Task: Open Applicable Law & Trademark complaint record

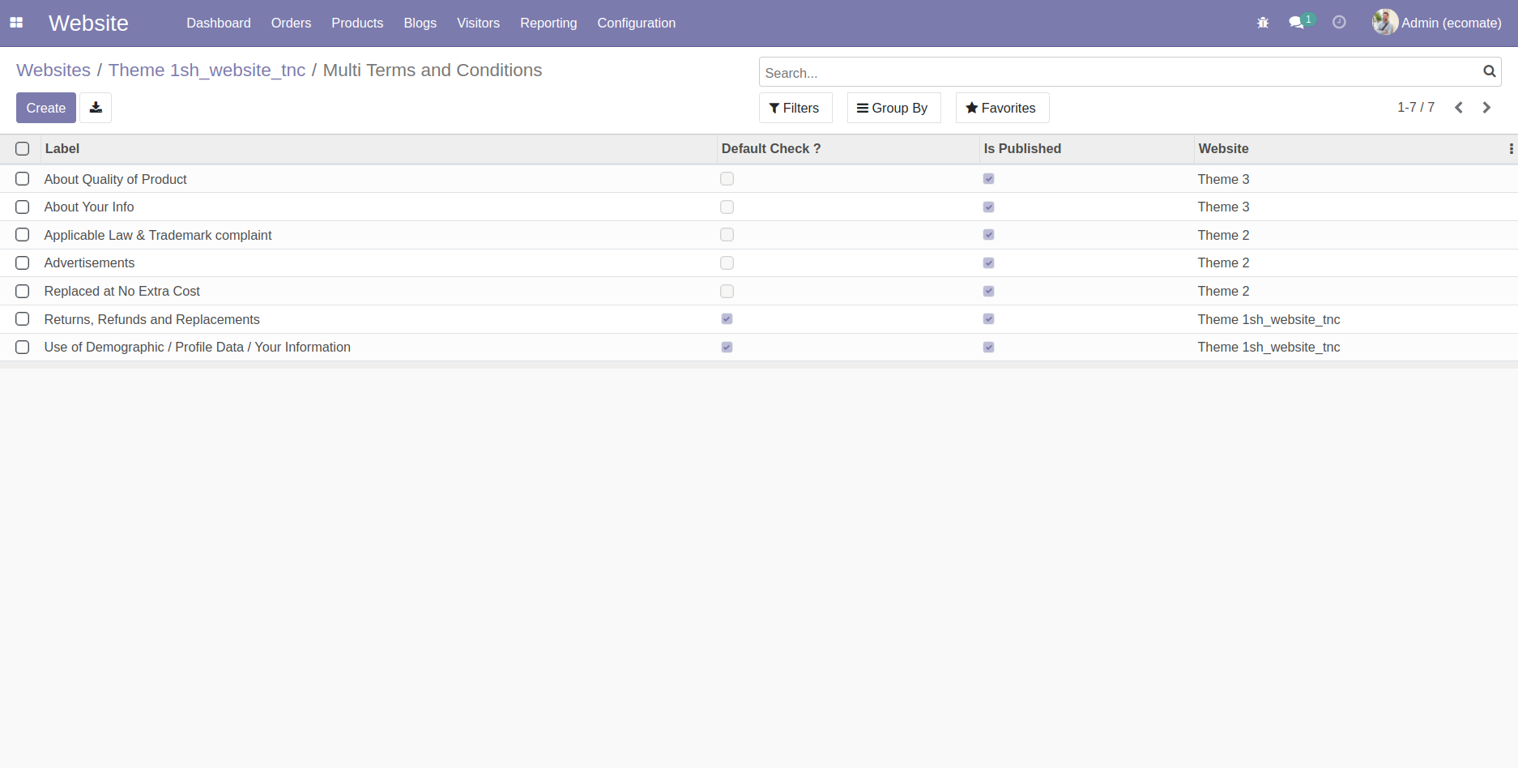Action: coord(158,235)
